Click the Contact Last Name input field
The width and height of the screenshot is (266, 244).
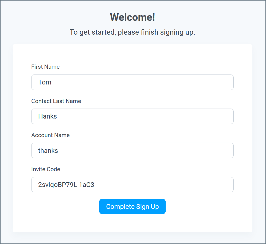point(132,116)
